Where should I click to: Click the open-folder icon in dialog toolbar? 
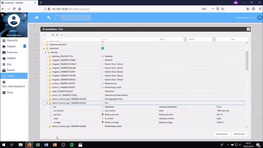(x=57, y=35)
